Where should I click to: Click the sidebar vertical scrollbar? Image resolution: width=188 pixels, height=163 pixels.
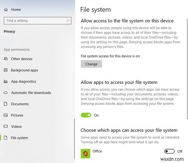coord(74,139)
